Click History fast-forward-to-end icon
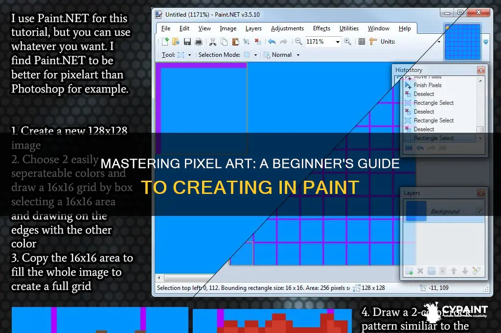Screen dimensions: 501x333 442,148
